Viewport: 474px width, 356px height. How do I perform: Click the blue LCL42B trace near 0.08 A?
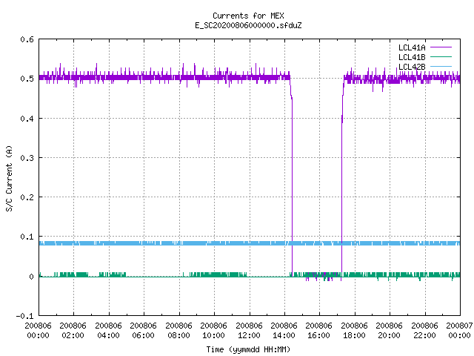point(250,243)
